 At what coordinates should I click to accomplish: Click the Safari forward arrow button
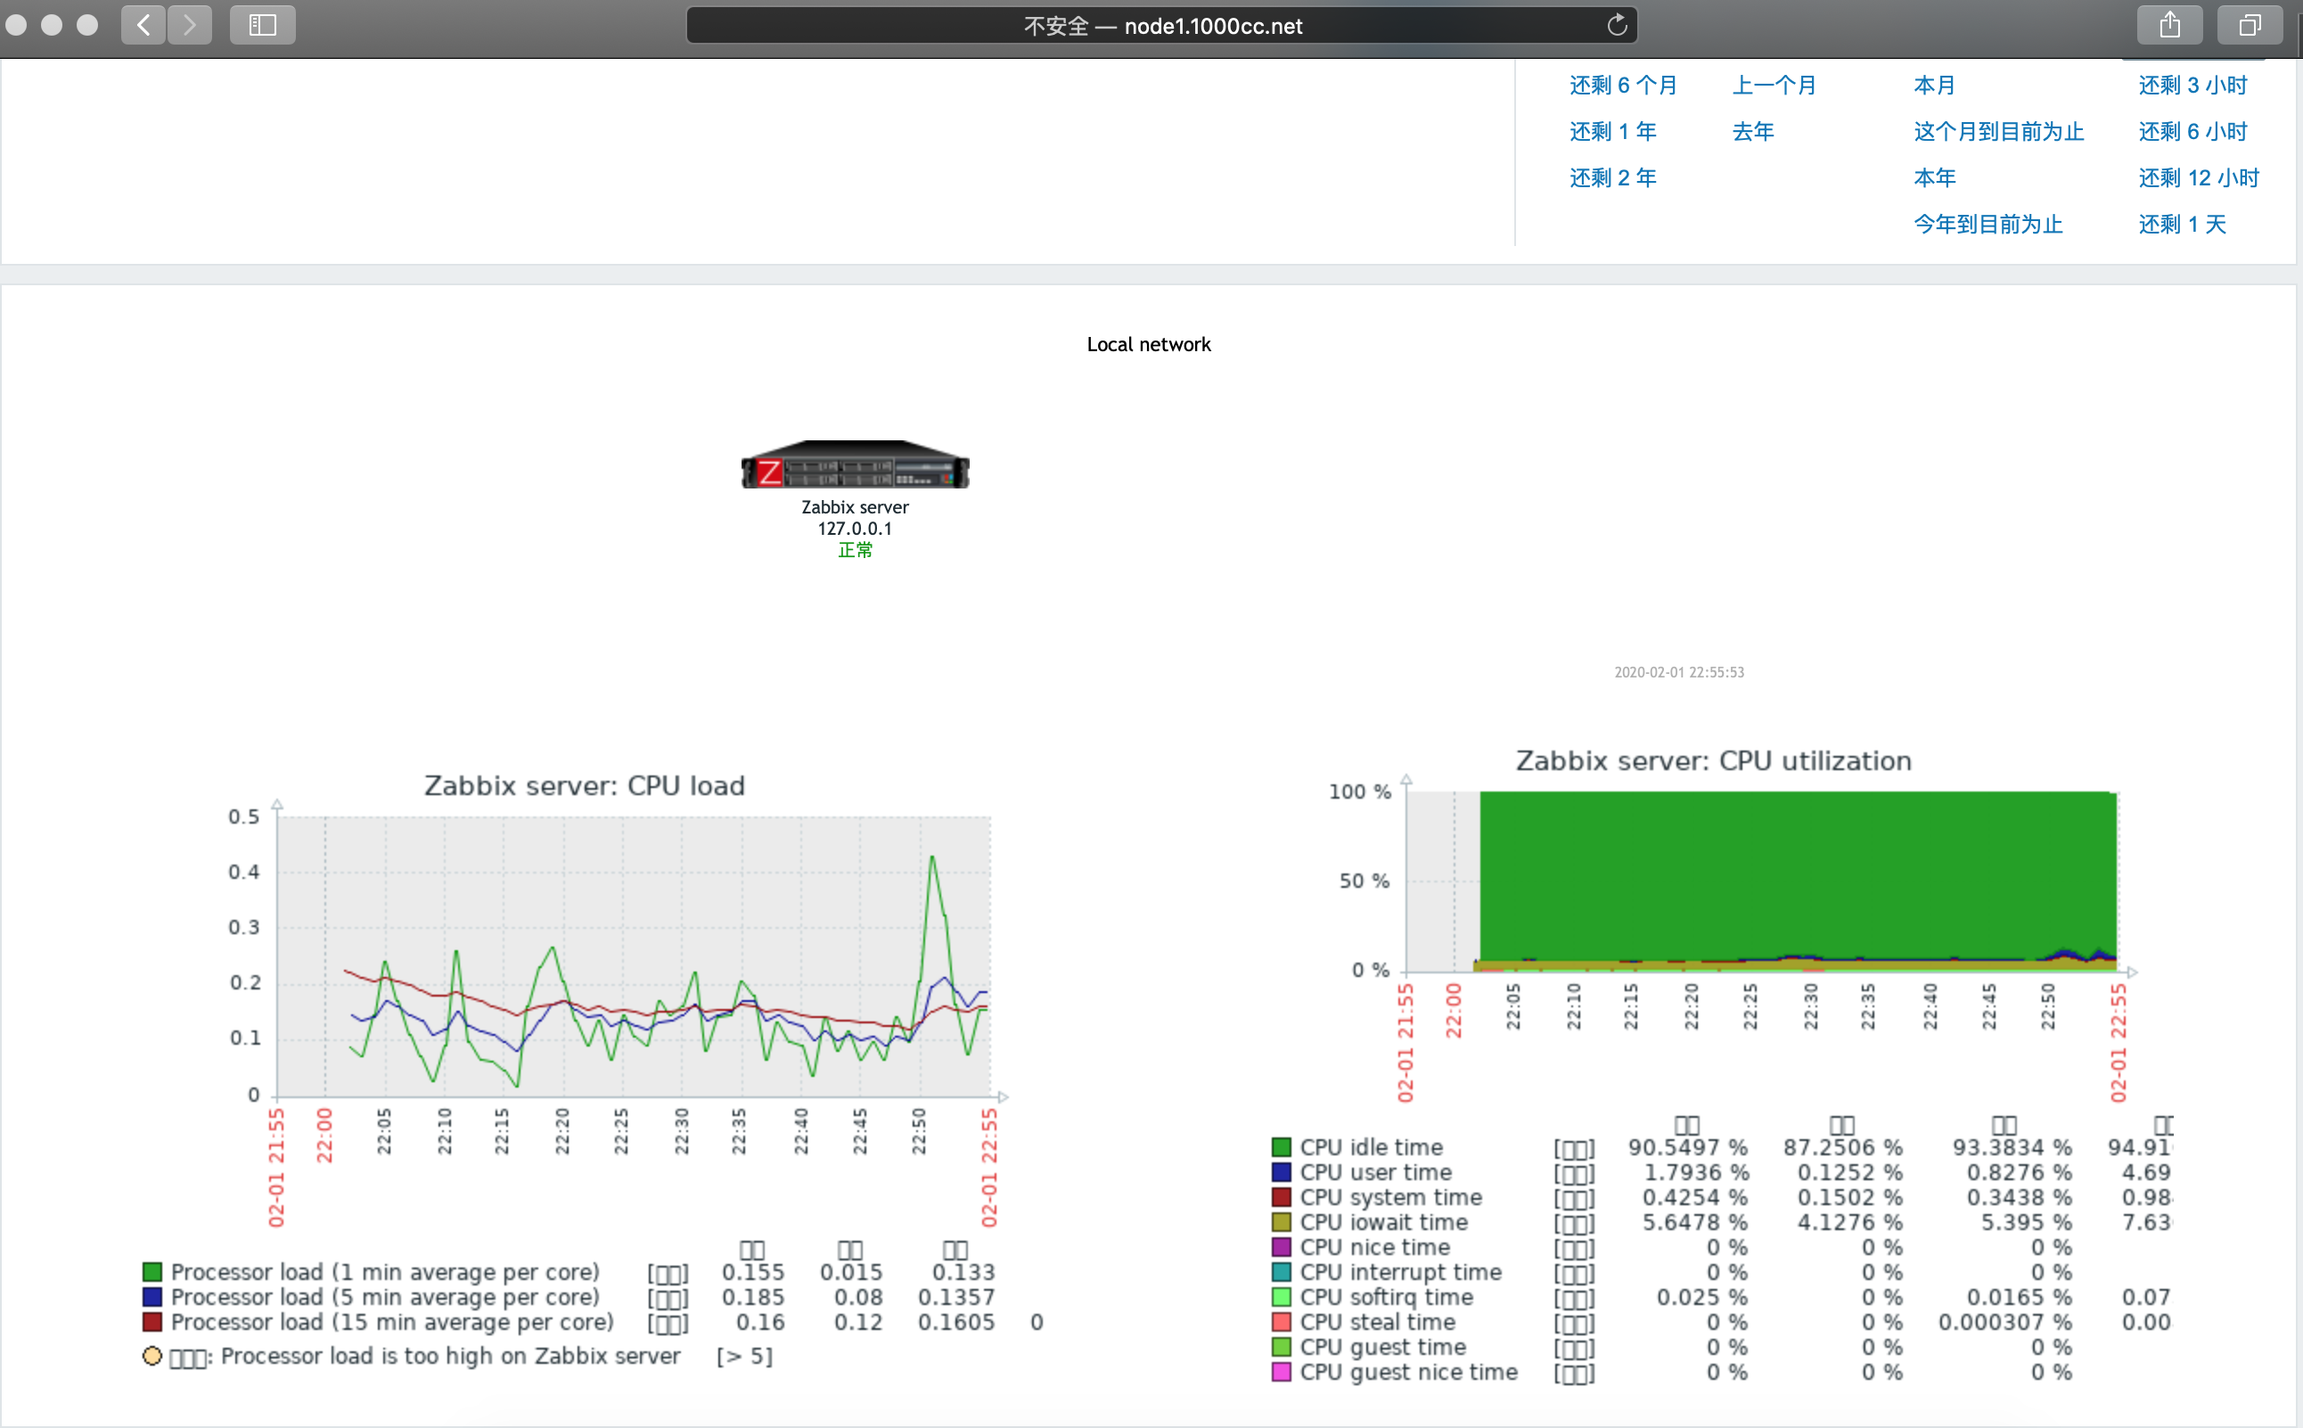tap(190, 26)
